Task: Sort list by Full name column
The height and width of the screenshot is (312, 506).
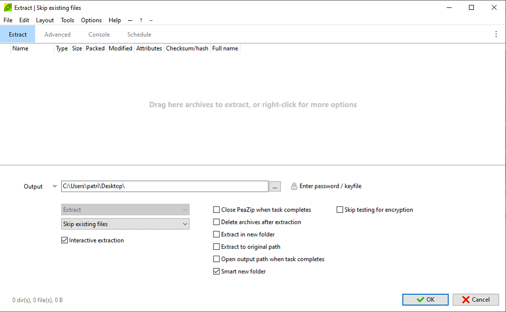Action: coord(225,48)
